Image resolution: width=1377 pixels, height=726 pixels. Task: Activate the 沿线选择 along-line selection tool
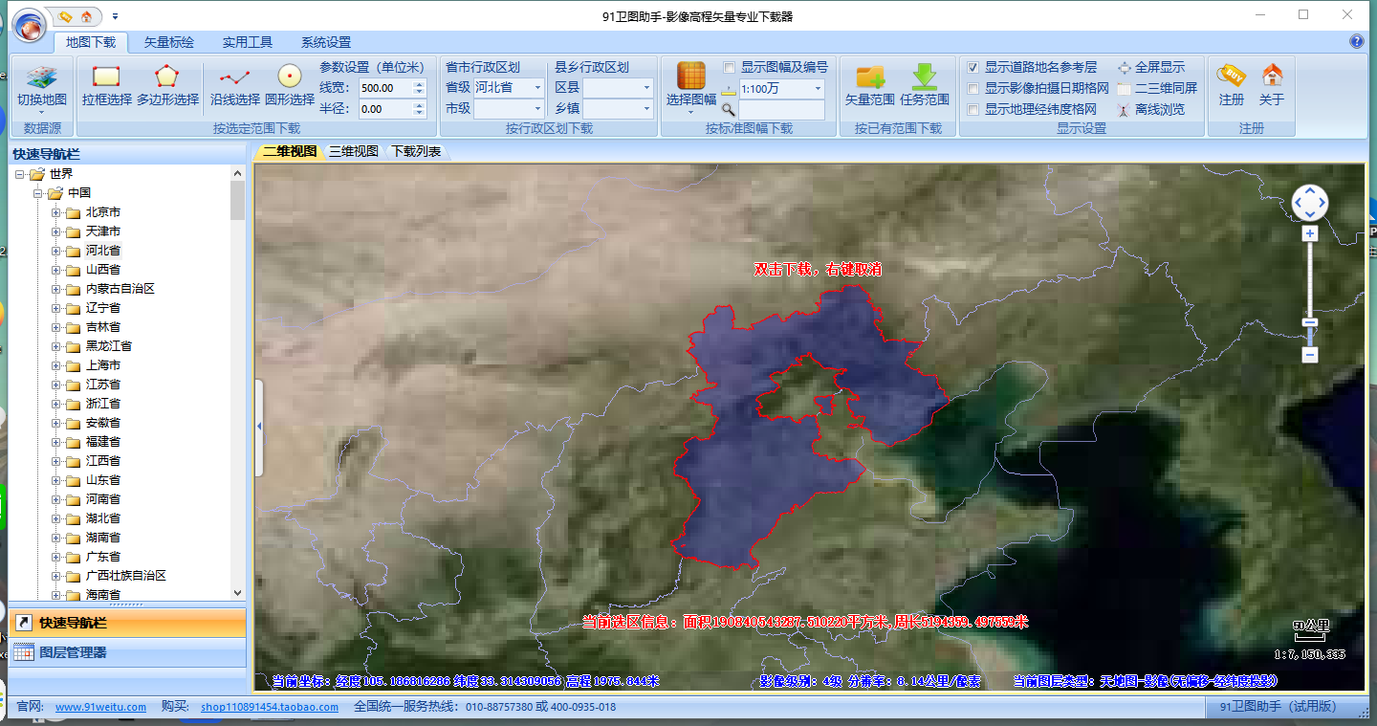click(x=235, y=86)
